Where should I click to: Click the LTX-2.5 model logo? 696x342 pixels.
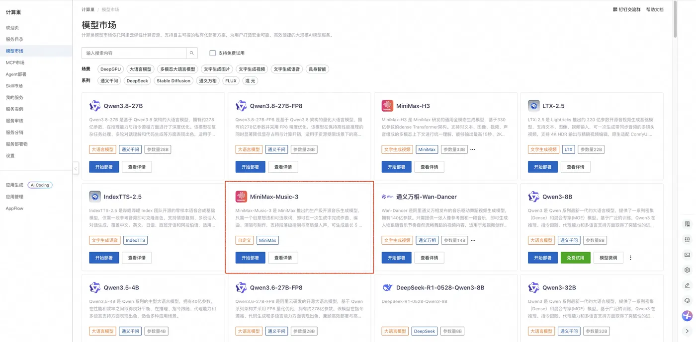(x=533, y=106)
